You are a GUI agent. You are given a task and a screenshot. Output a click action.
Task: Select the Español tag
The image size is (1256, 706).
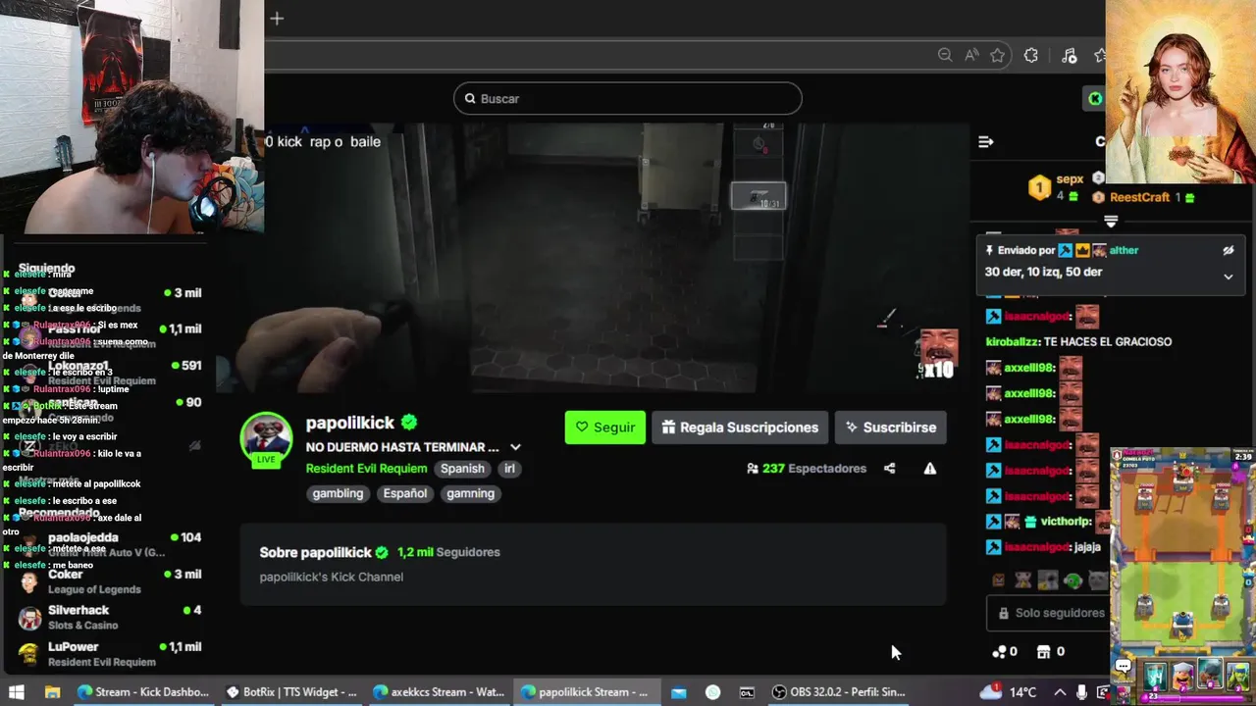coord(405,493)
